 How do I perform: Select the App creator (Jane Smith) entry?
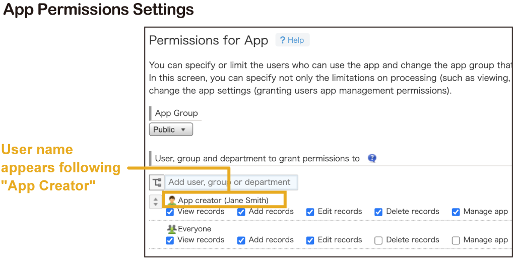coord(223,201)
